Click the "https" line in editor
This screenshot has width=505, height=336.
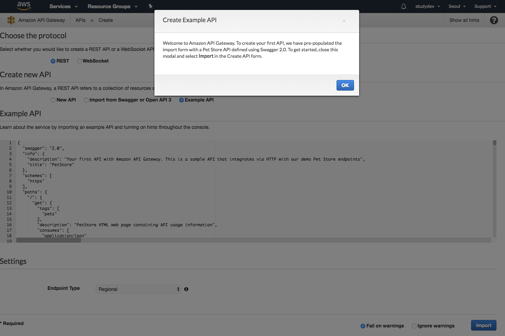tap(36, 181)
